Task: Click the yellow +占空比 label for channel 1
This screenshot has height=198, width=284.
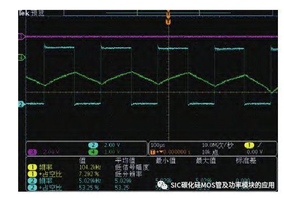Action: (50, 174)
